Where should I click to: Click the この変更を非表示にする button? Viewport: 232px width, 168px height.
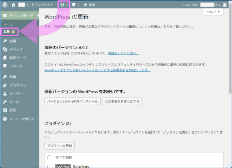(x=122, y=101)
